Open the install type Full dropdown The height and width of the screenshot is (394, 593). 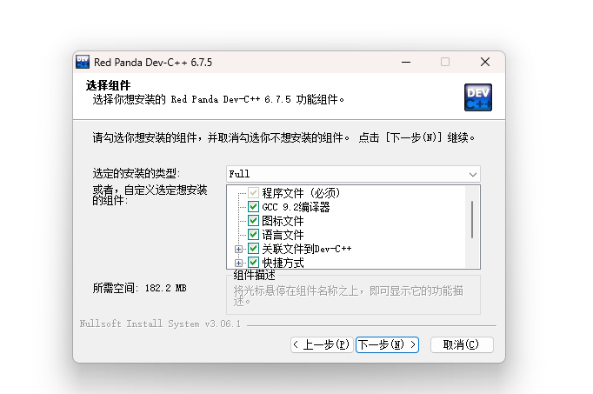(x=353, y=174)
